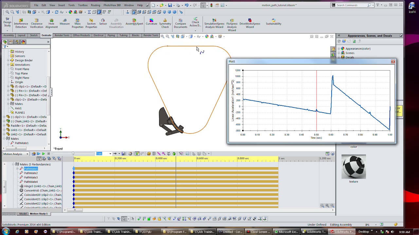This screenshot has width=419, height=235.
Task: Open the Design Study tool
Action: click(7, 23)
